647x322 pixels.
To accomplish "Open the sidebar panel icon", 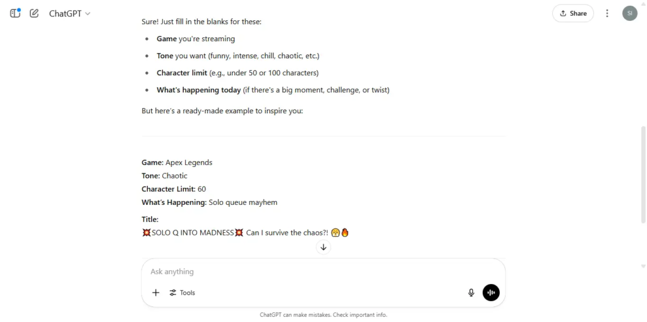I will (x=15, y=13).
